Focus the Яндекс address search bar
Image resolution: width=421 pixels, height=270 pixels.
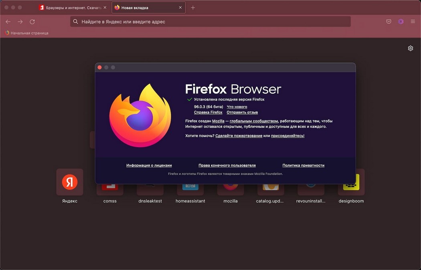[x=210, y=22]
